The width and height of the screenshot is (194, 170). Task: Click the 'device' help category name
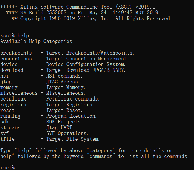click(9, 64)
